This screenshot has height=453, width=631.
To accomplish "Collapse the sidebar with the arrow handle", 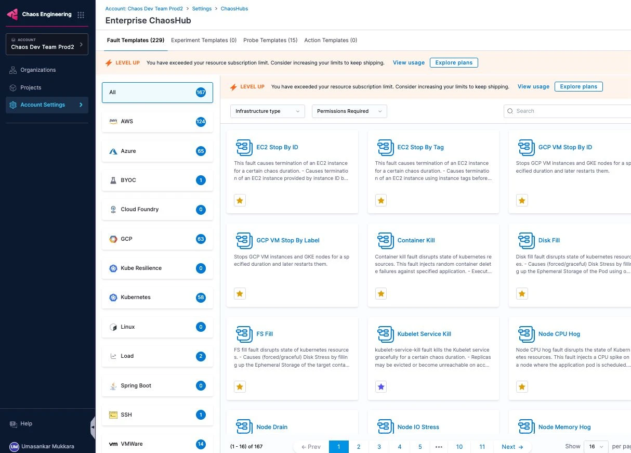I will point(93,428).
